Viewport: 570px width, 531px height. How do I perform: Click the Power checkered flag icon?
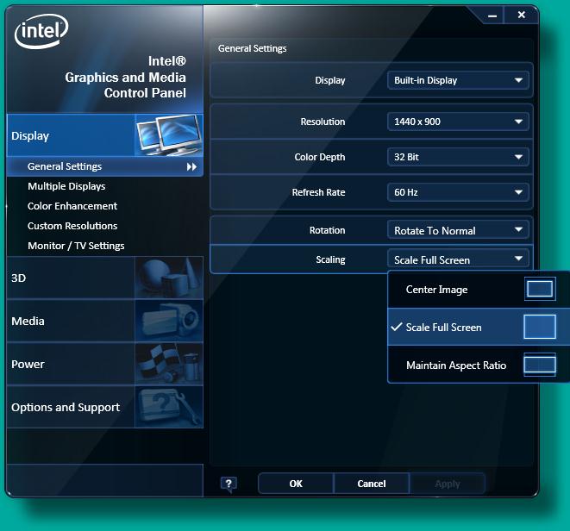point(168,364)
